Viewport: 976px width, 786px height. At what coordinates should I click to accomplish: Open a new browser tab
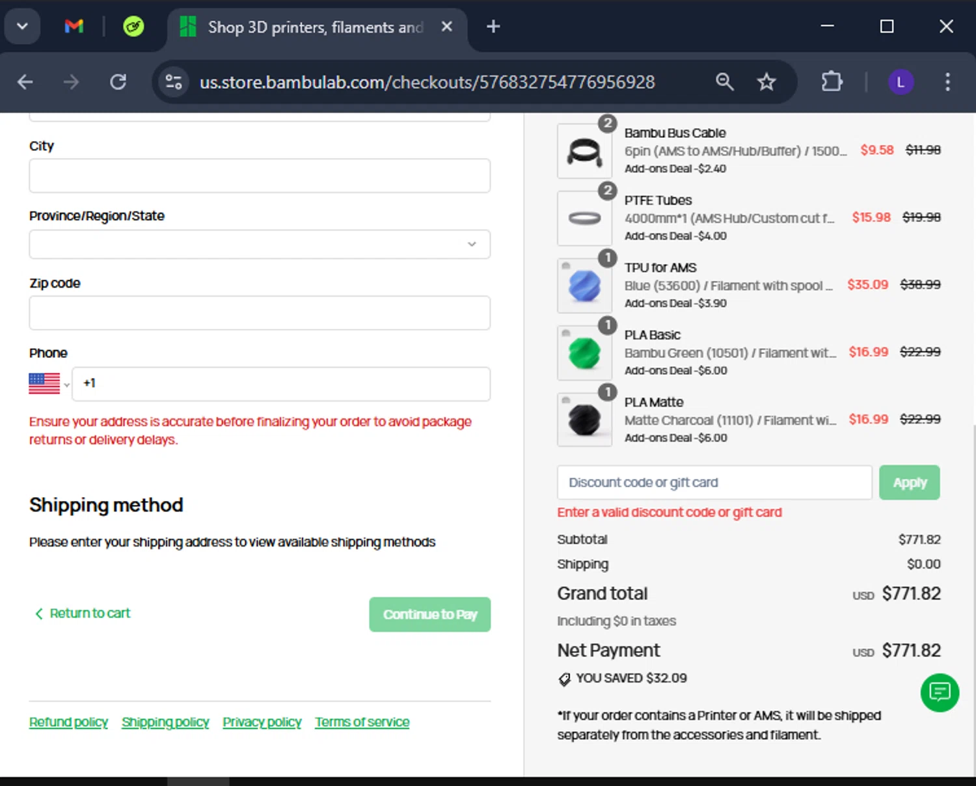coord(493,27)
